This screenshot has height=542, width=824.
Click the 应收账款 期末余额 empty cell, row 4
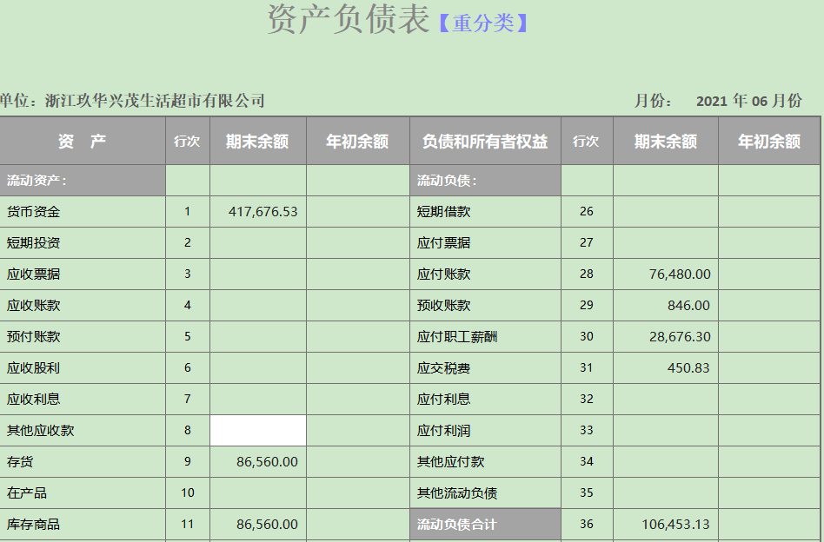click(258, 305)
